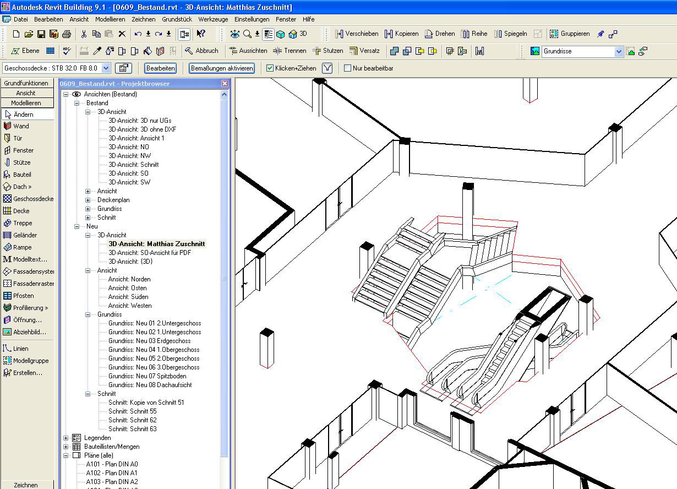Open a project with the folder icon
The height and width of the screenshot is (489, 677).
(29, 34)
